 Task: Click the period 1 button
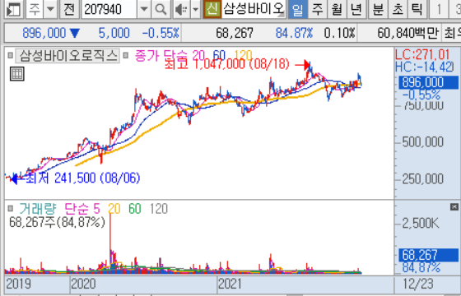pos(439,9)
